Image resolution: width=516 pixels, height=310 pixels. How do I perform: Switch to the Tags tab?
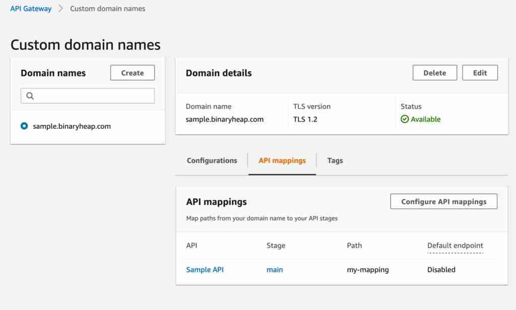coord(335,160)
